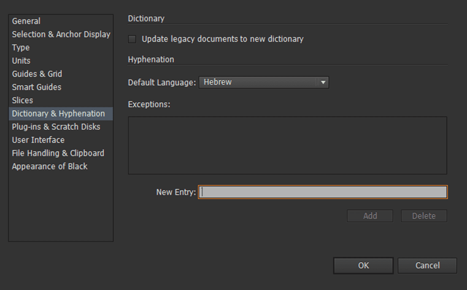Confirm preferences with OK

pyautogui.click(x=363, y=266)
